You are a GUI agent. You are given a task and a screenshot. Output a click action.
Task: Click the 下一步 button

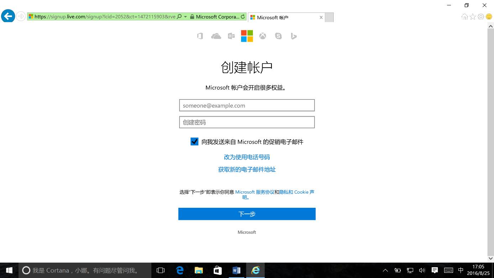click(x=247, y=214)
